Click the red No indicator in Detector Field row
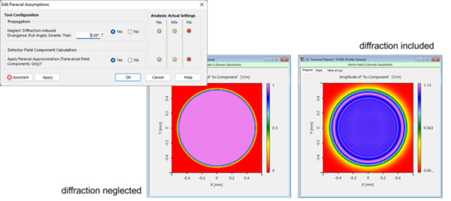 [x=189, y=59]
